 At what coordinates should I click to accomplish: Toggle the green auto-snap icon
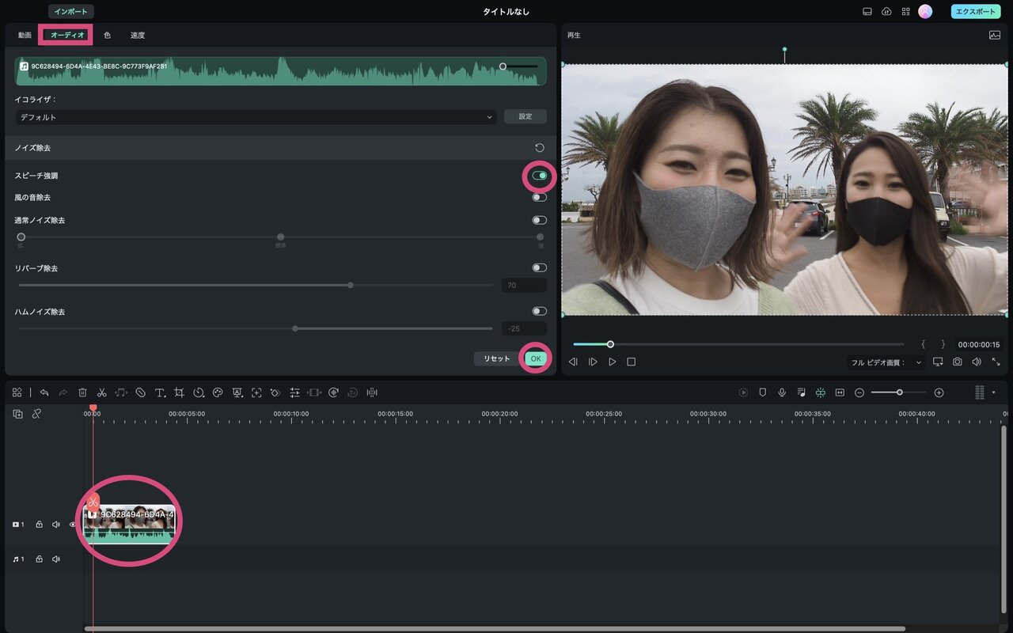pyautogui.click(x=821, y=392)
